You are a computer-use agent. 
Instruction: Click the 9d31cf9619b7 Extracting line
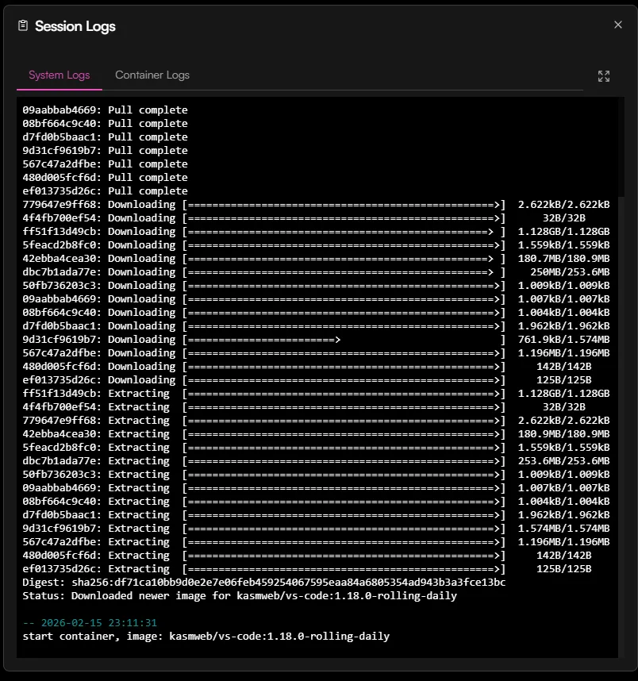coord(316,528)
